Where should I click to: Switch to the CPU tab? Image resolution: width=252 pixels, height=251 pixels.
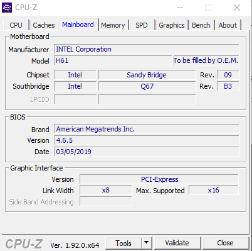pyautogui.click(x=16, y=25)
